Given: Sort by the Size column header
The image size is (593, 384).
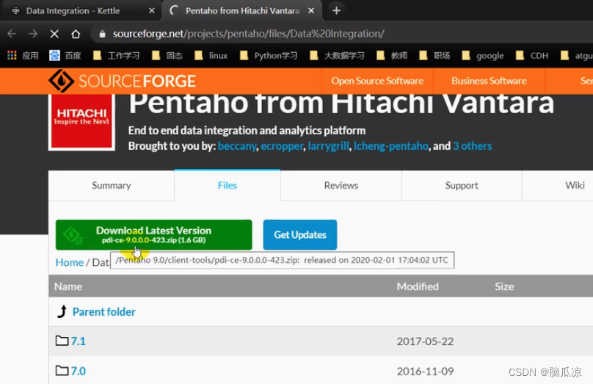Looking at the screenshot, I should pos(504,286).
